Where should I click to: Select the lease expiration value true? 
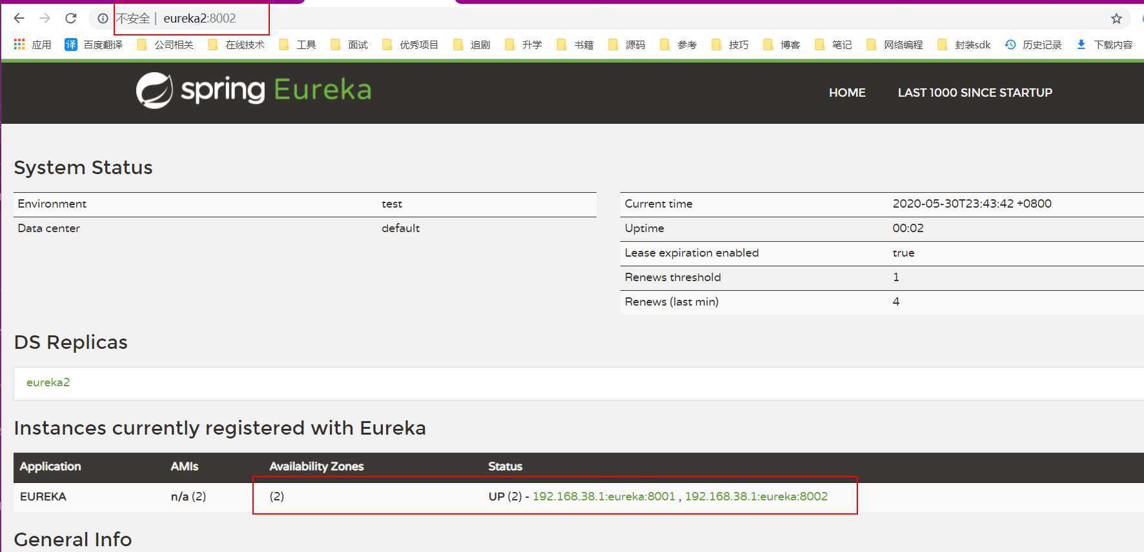904,253
